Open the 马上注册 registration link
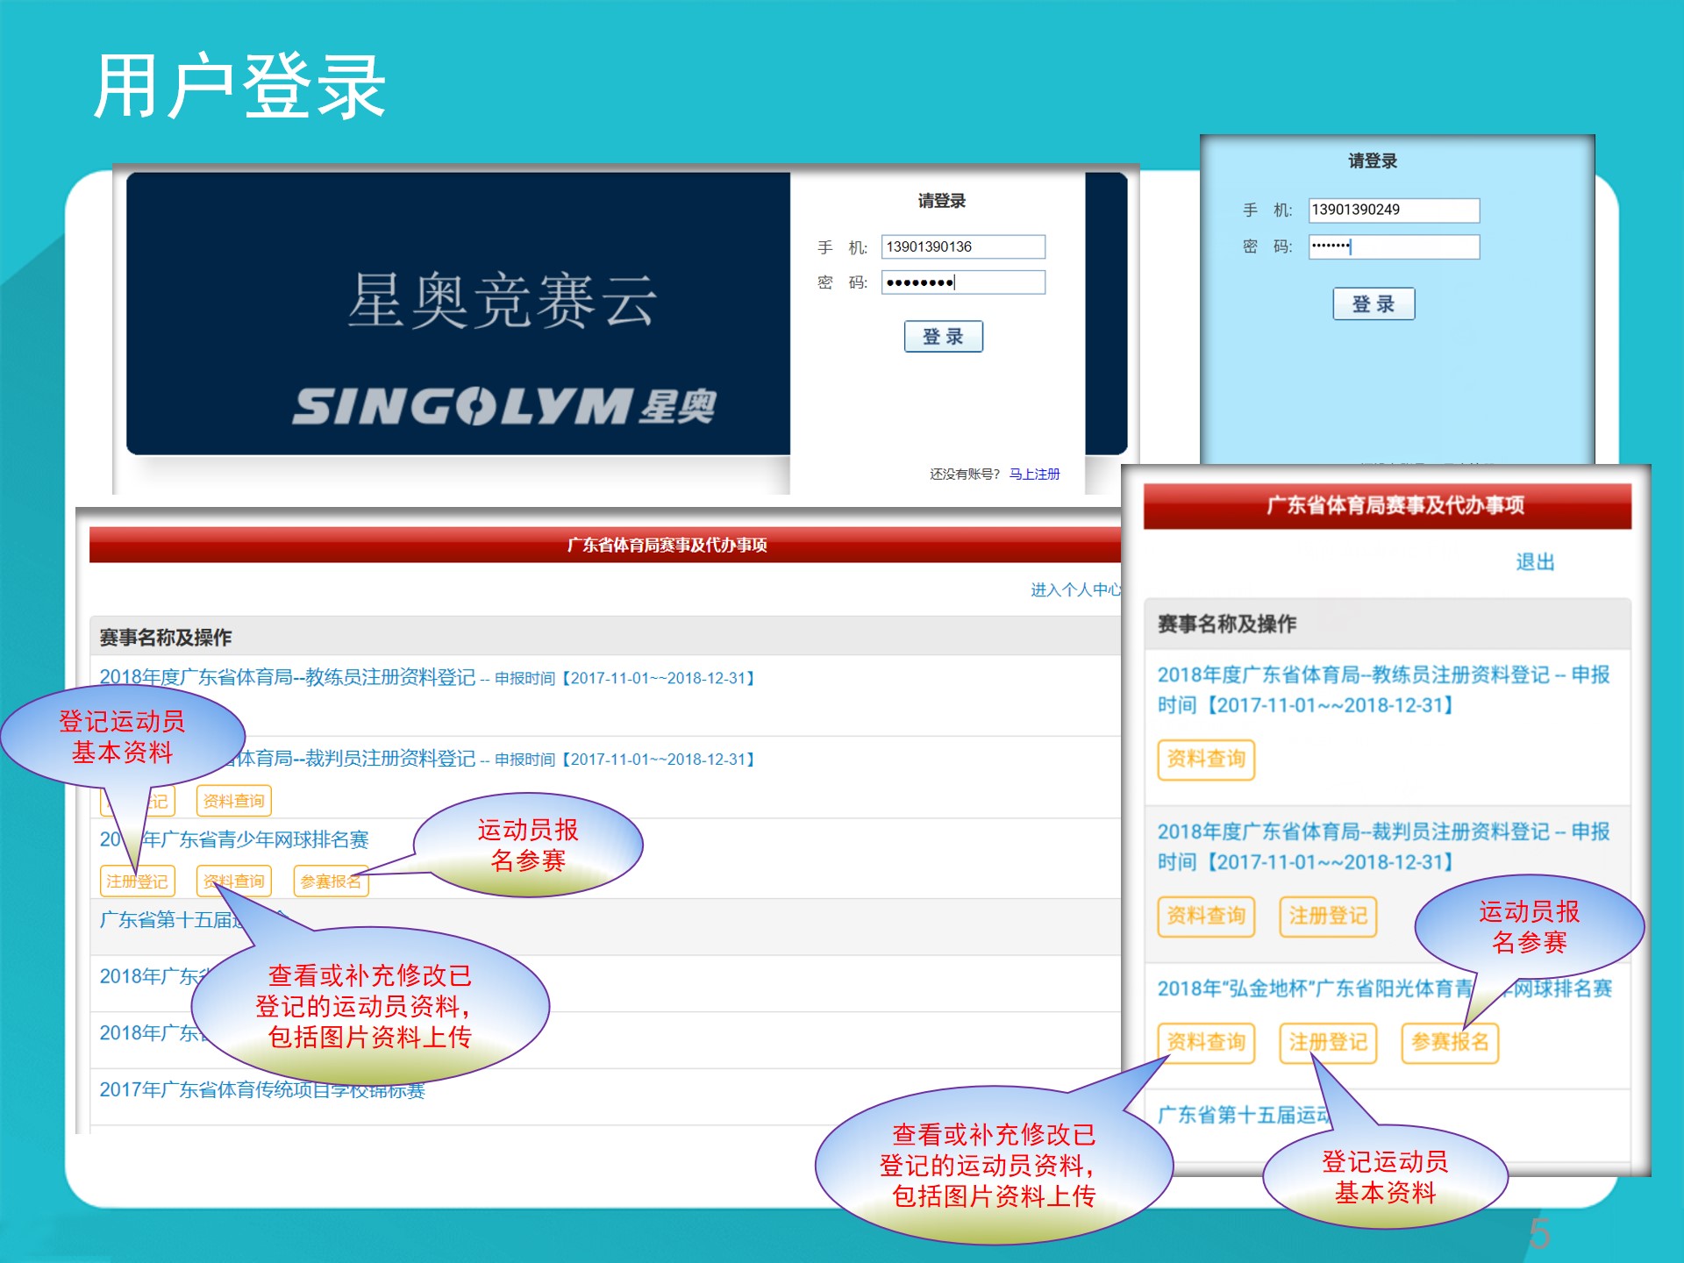The image size is (1684, 1263). click(x=1034, y=475)
